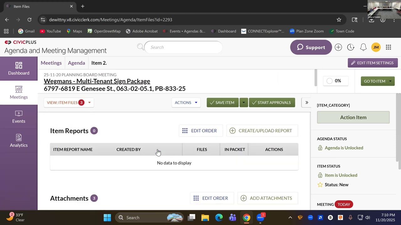The height and width of the screenshot is (225, 401).
Task: Expand the Go To Item dropdown arrow
Action: [390, 81]
